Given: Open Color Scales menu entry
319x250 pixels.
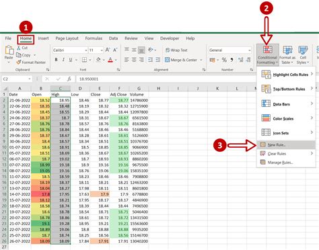Looking at the screenshot, I should click(x=286, y=118).
